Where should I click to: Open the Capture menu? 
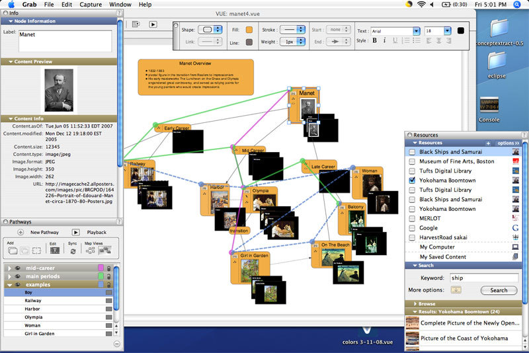click(x=90, y=5)
